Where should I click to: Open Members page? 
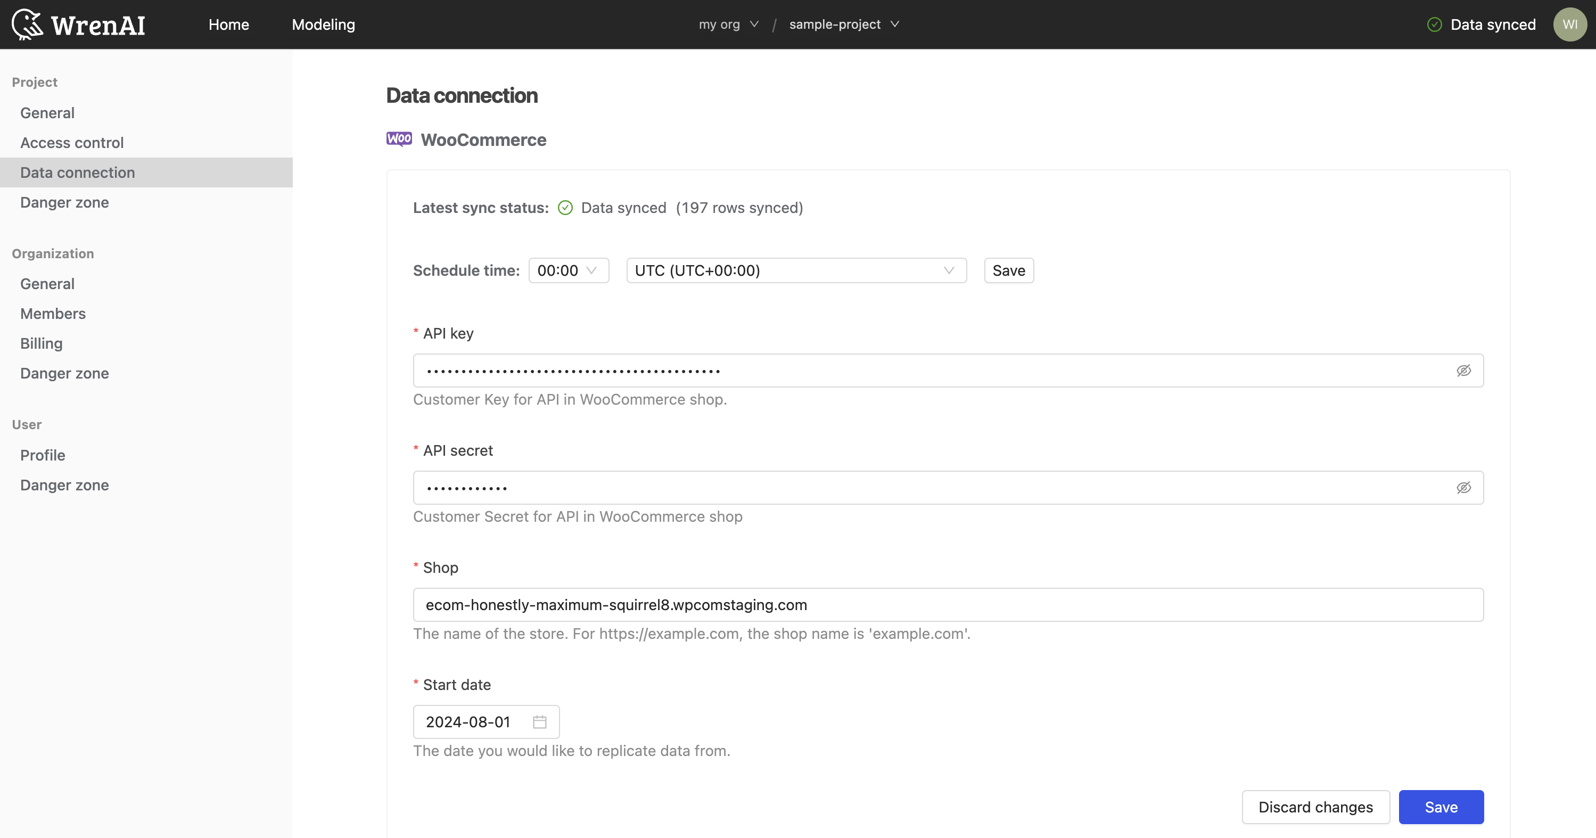coord(146,314)
